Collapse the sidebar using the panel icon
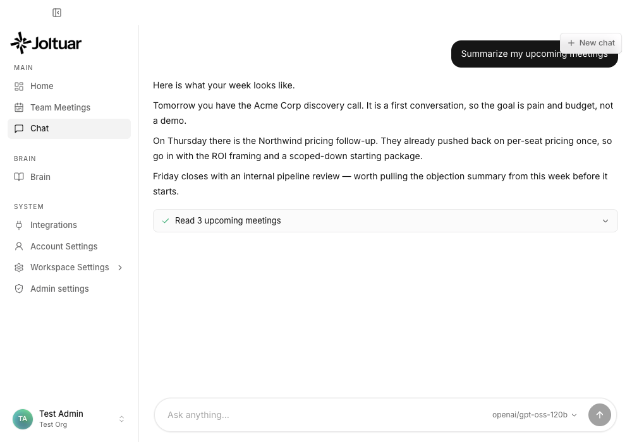 (57, 13)
